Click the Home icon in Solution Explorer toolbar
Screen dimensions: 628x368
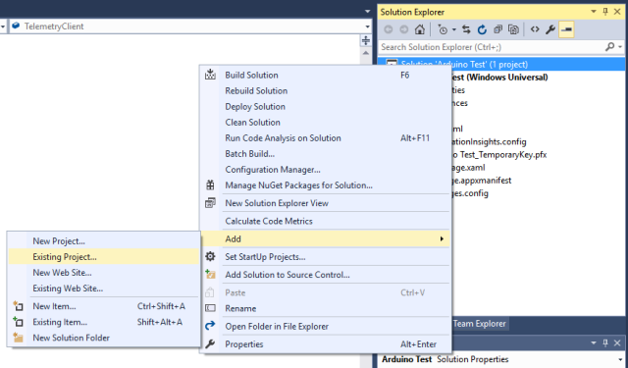(x=419, y=29)
